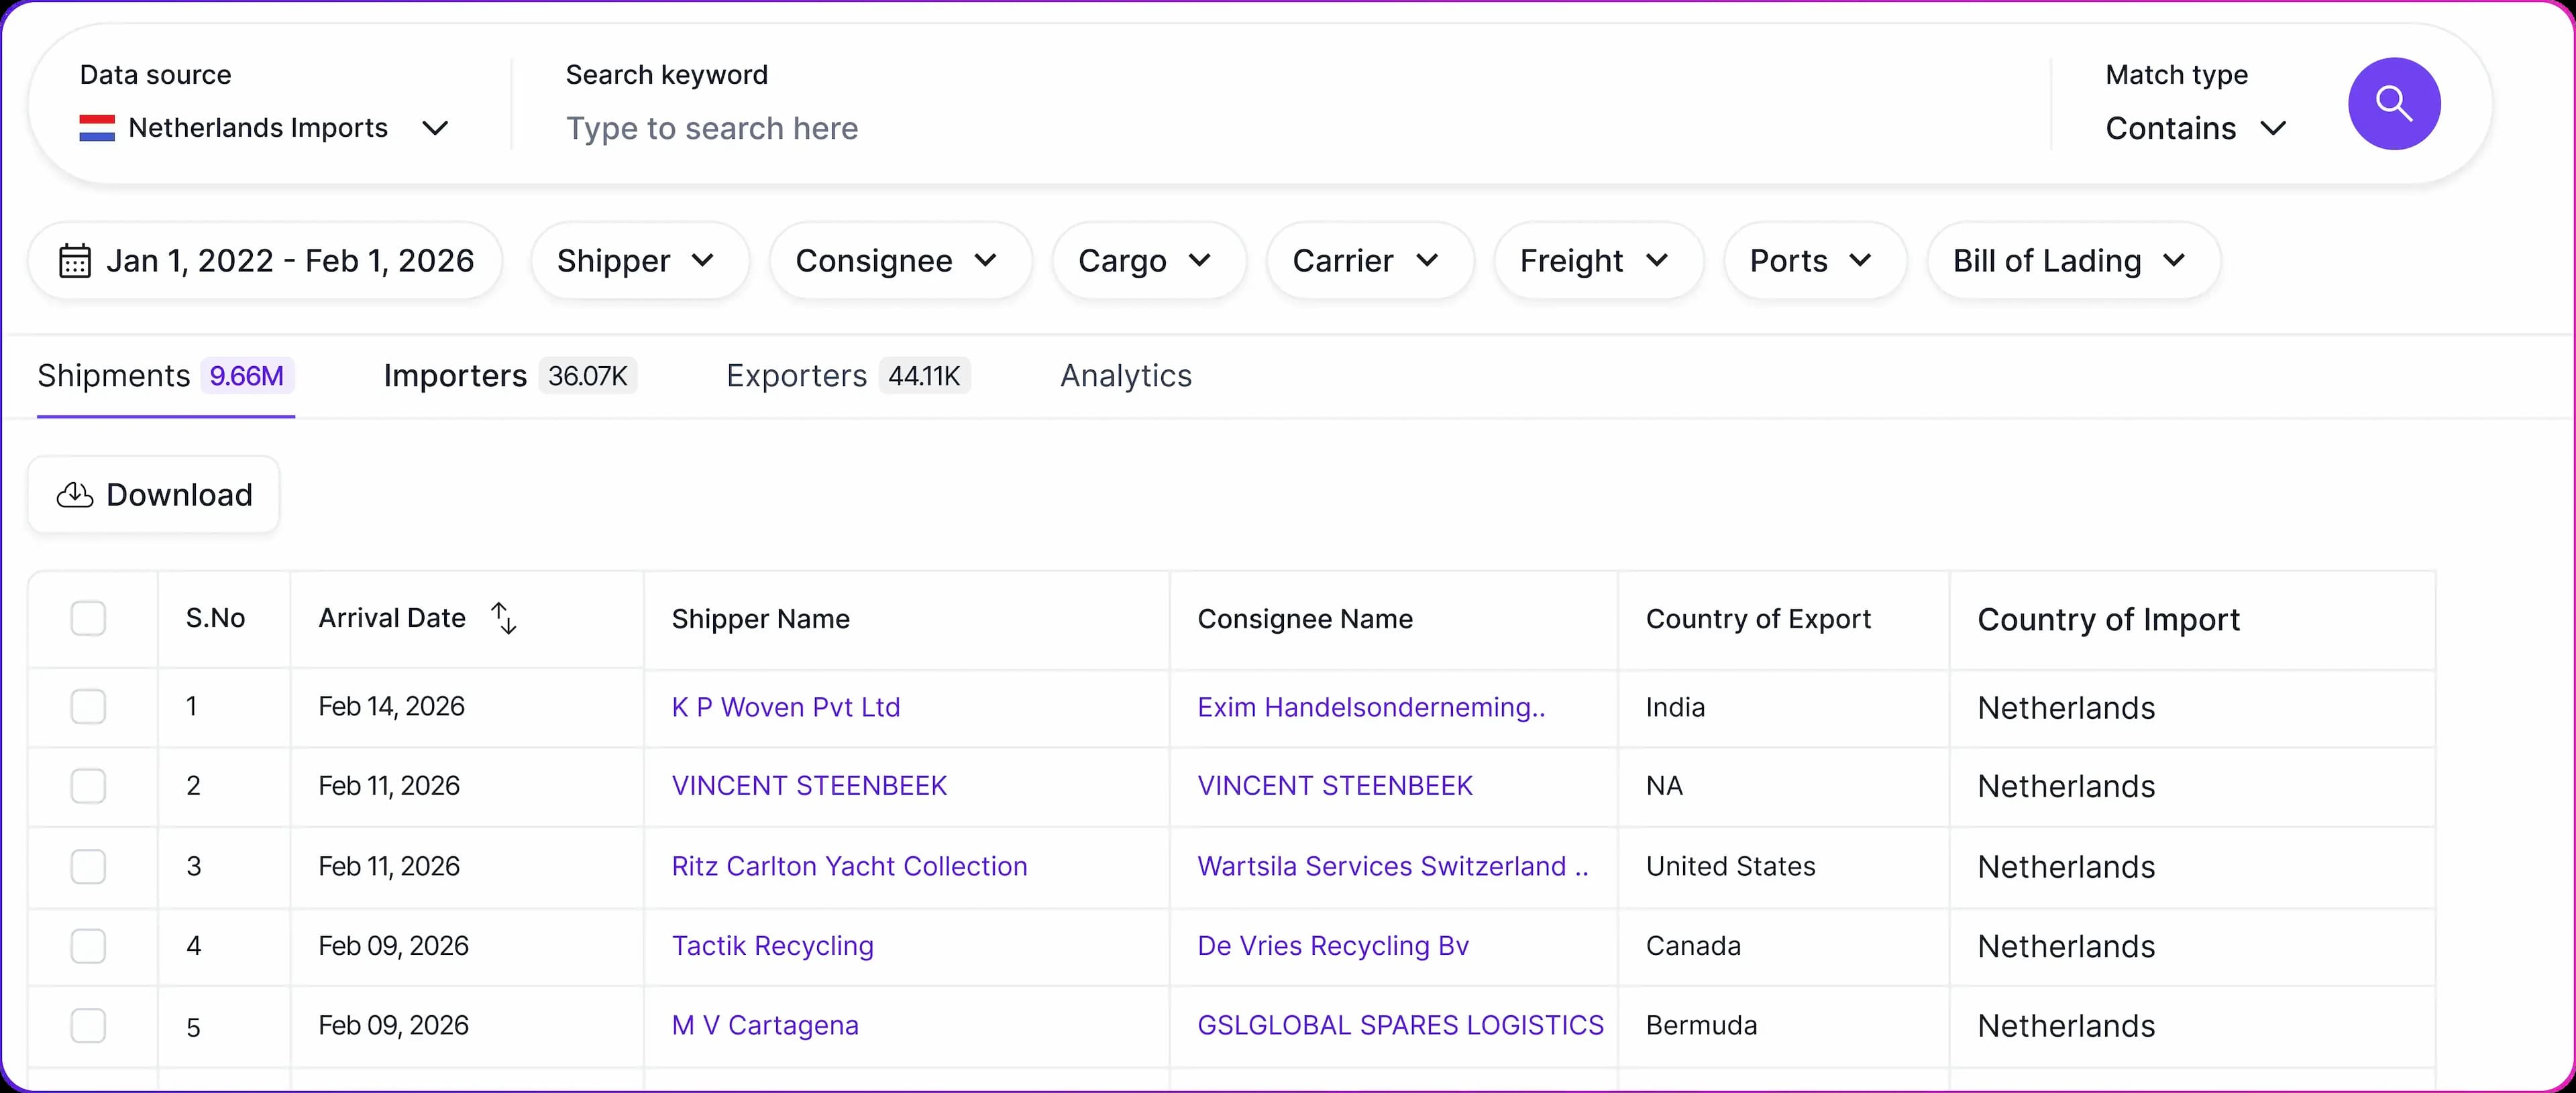Toggle the select-all header checkbox
This screenshot has width=2576, height=1093.
click(x=88, y=618)
